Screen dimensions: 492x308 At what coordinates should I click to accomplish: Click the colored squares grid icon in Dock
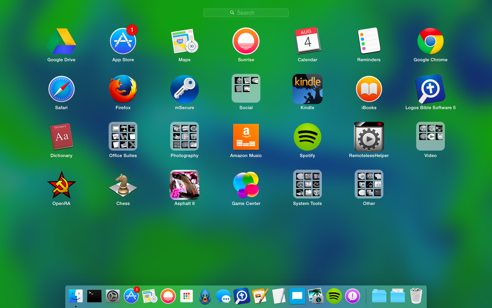tap(187, 296)
